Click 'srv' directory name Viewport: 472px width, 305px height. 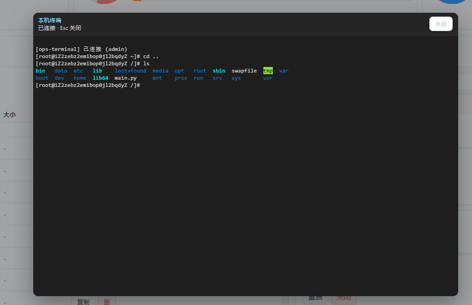point(217,78)
